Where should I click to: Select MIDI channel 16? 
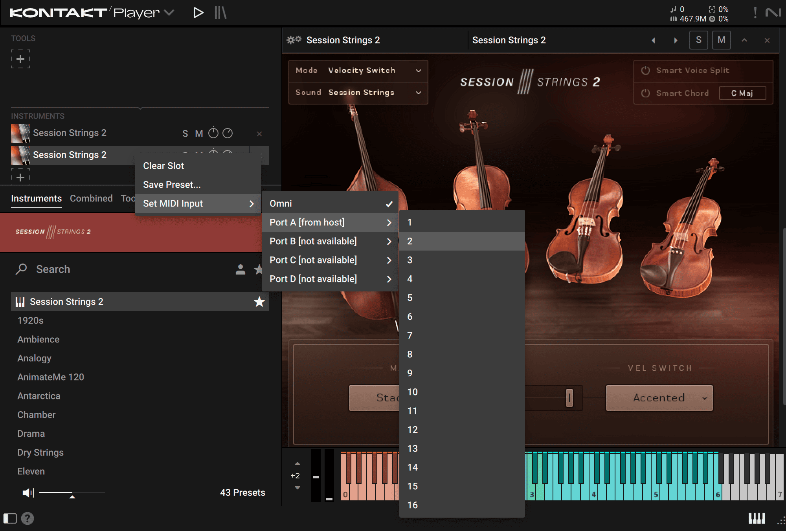462,505
